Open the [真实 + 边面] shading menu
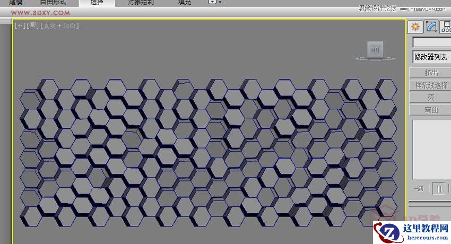 click(x=59, y=25)
